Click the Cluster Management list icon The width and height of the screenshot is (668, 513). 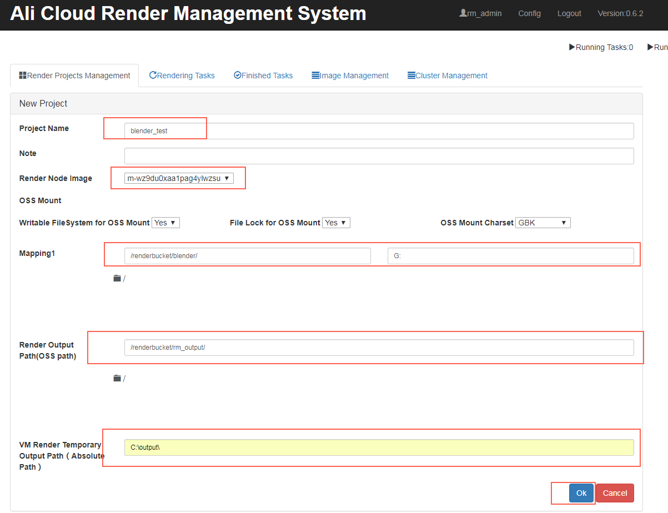click(411, 75)
